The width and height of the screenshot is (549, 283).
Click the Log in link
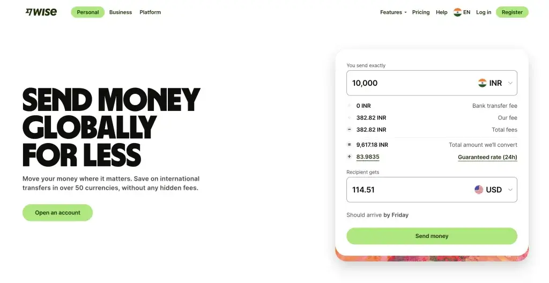(484, 12)
